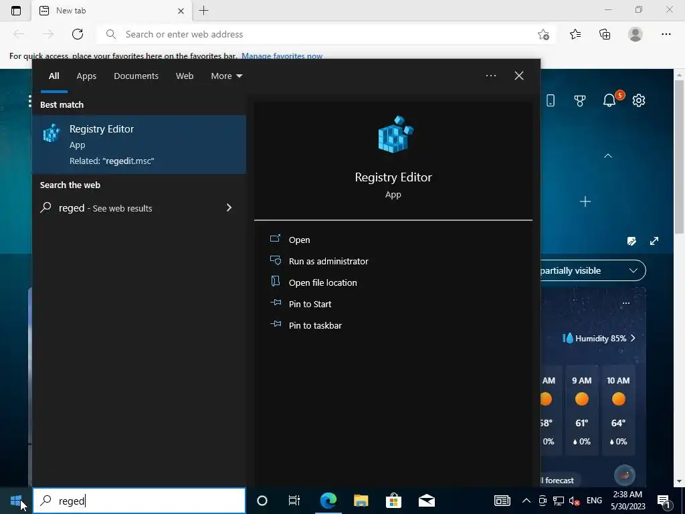Open News and interests taskbar icon
685x514 pixels.
(x=502, y=501)
